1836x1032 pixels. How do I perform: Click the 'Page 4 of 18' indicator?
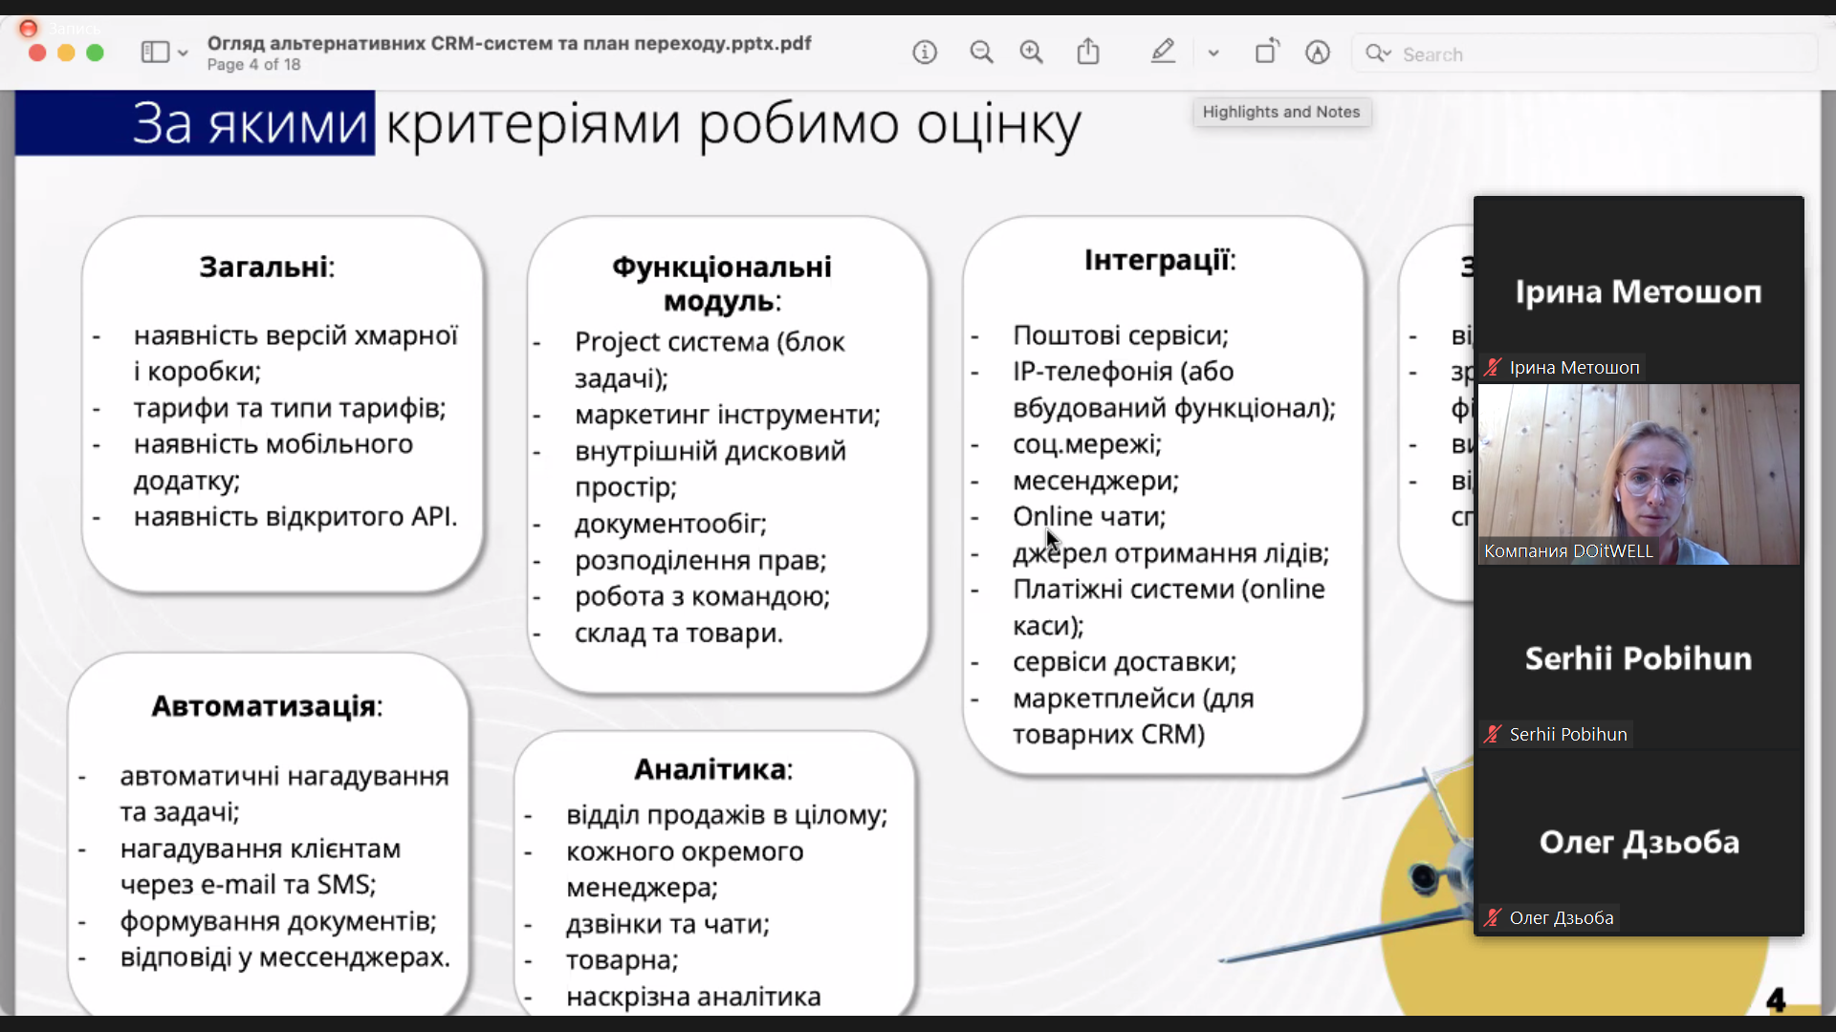point(254,64)
